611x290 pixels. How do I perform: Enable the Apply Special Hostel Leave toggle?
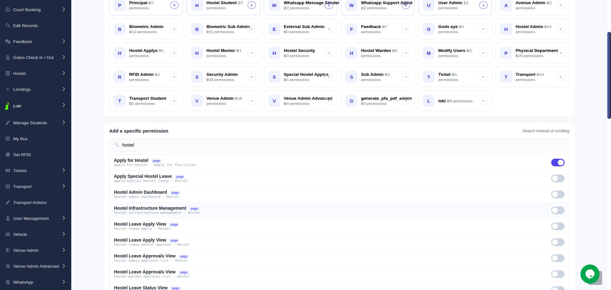[x=558, y=178]
